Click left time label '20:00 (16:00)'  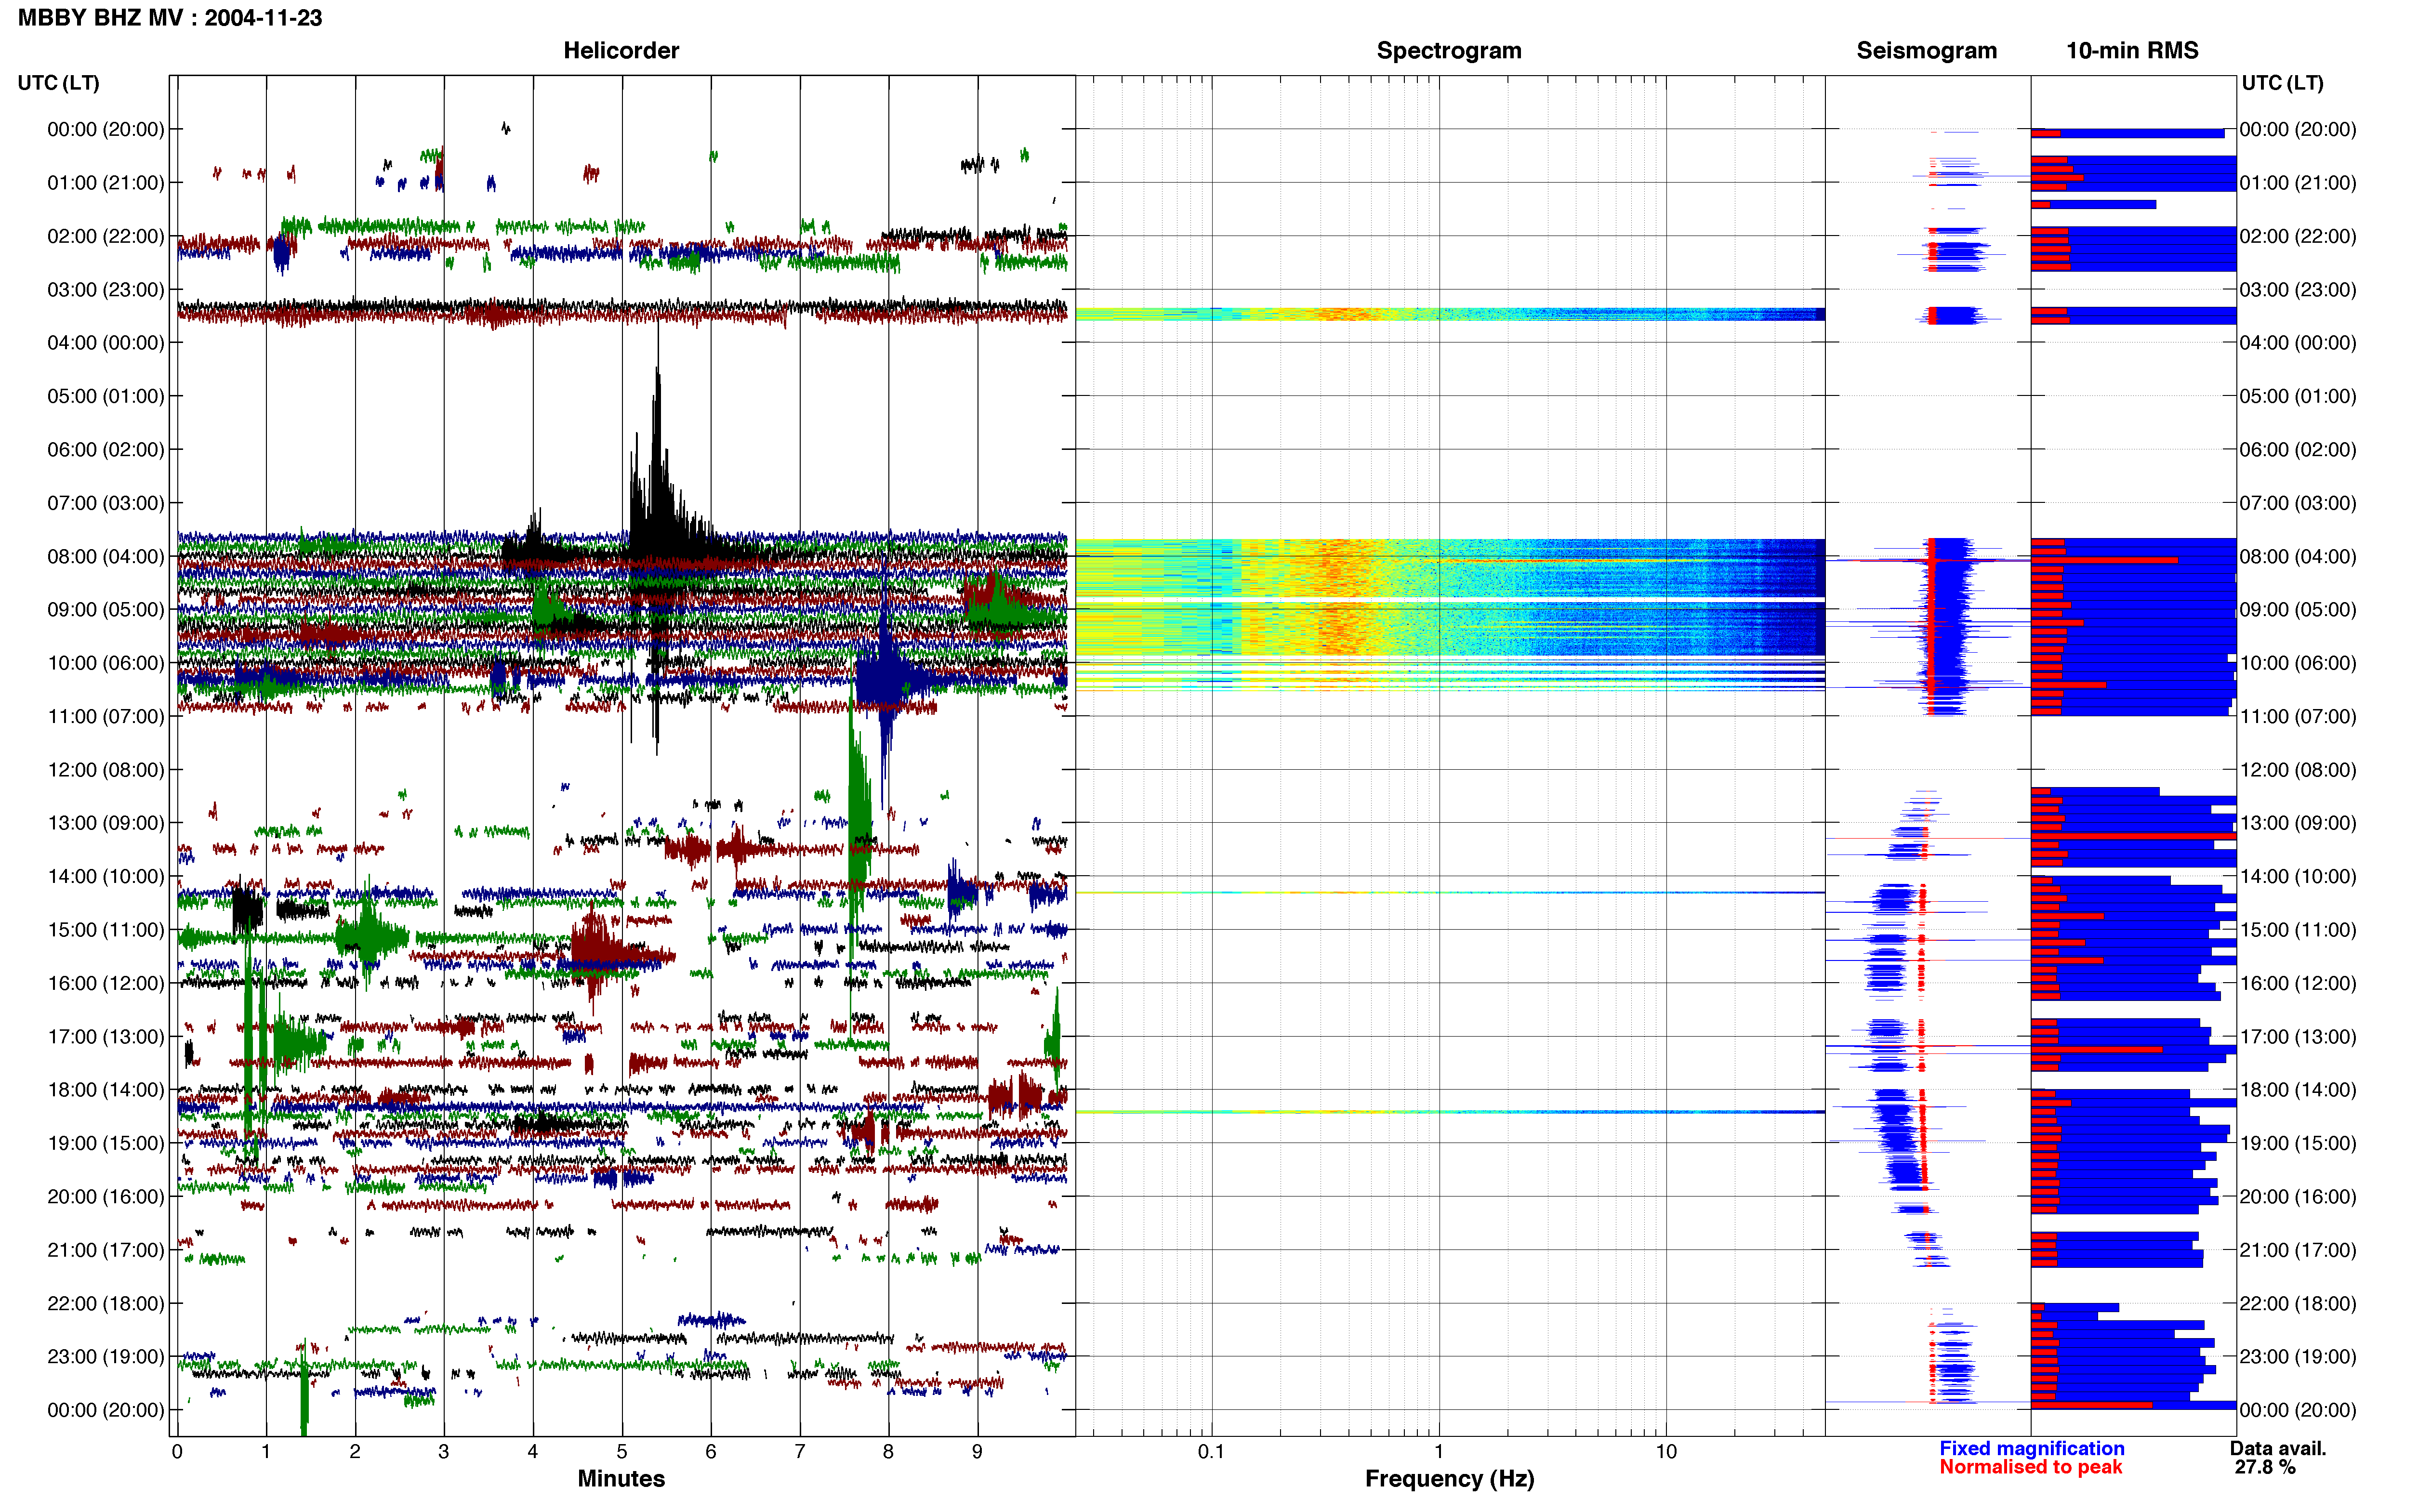(x=106, y=1196)
